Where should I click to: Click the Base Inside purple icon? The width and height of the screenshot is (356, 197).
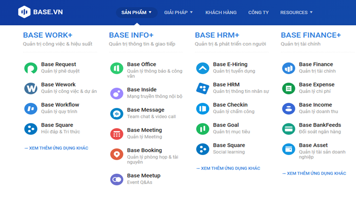(x=117, y=93)
